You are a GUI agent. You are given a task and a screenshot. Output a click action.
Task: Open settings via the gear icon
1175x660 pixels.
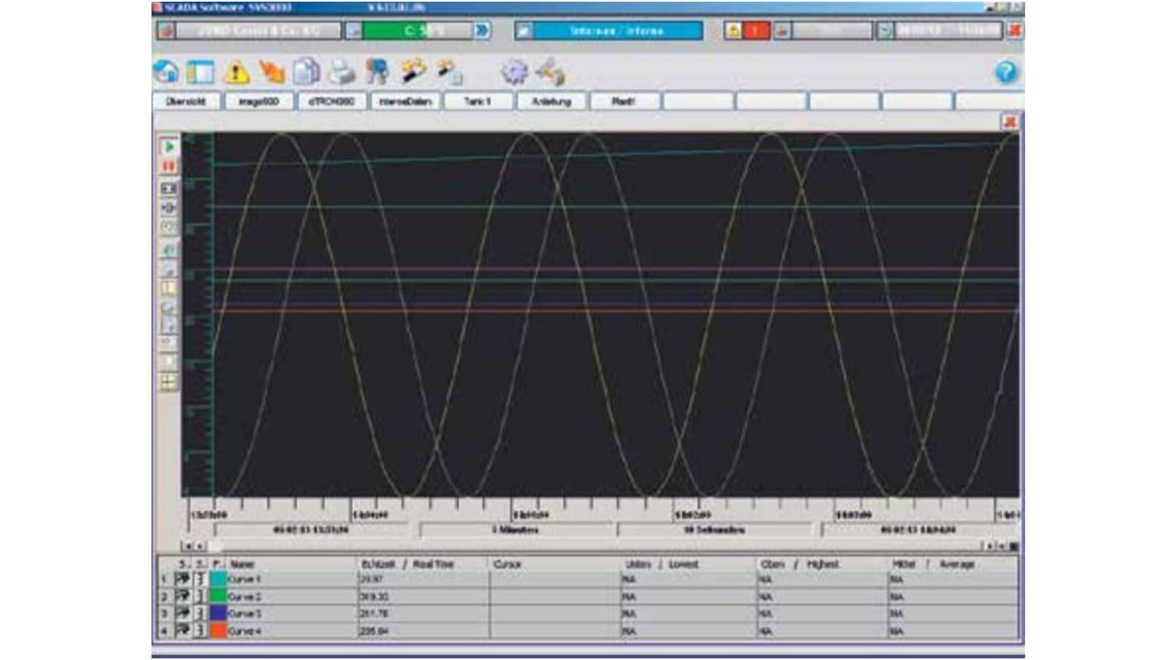coord(514,73)
